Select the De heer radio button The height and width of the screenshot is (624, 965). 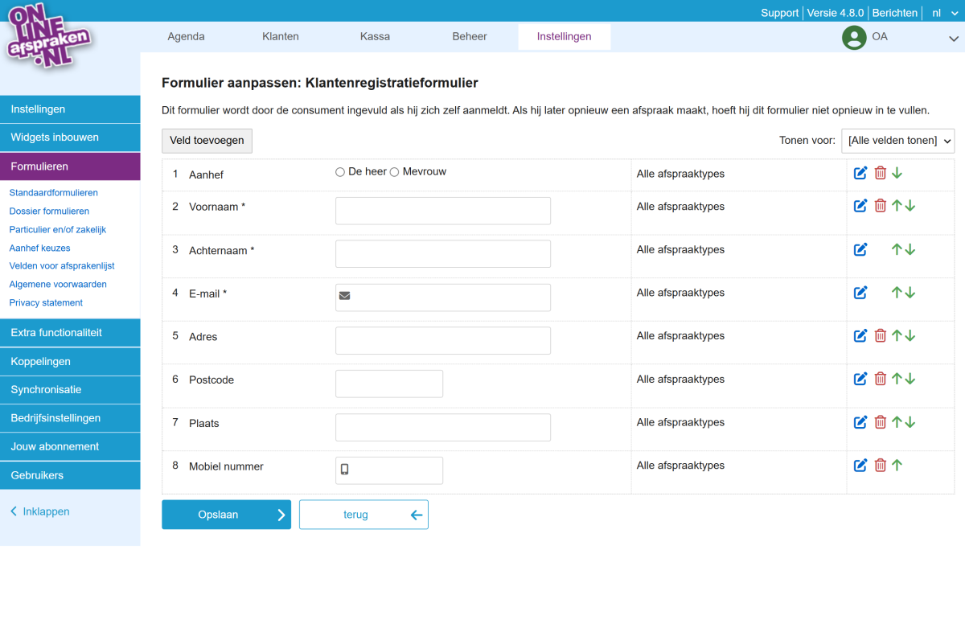pyautogui.click(x=340, y=172)
